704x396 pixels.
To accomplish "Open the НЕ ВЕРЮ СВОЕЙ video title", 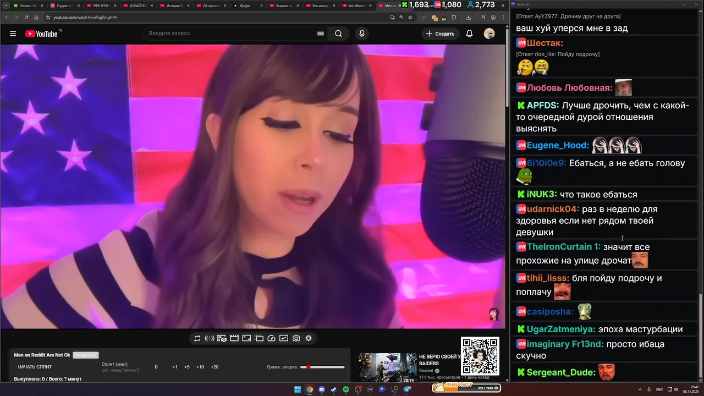I will (x=439, y=360).
